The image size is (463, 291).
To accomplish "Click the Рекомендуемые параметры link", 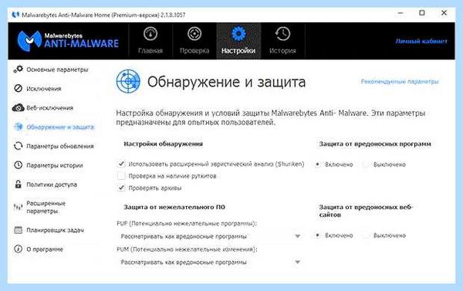I will 400,81.
